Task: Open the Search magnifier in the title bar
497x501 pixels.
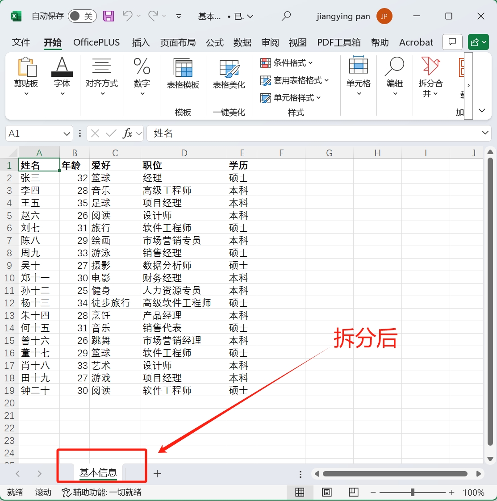Action: 286,16
